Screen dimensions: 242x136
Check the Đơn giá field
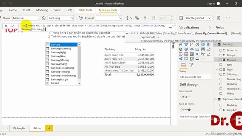pos(221,55)
